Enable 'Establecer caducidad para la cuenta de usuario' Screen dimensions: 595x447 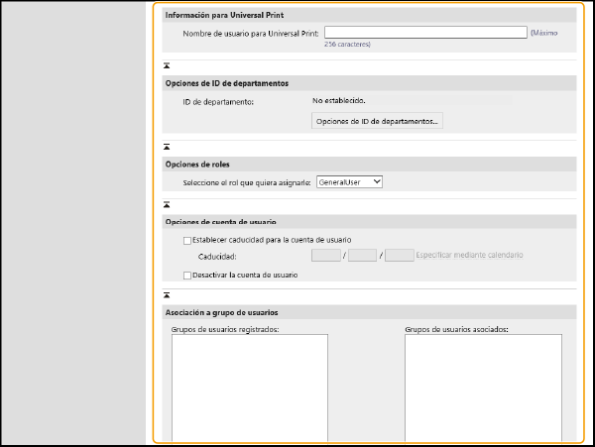[x=186, y=240]
